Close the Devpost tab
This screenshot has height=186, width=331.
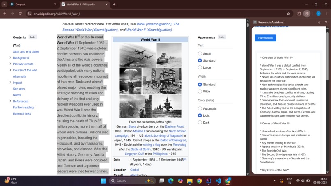(x=55, y=4)
